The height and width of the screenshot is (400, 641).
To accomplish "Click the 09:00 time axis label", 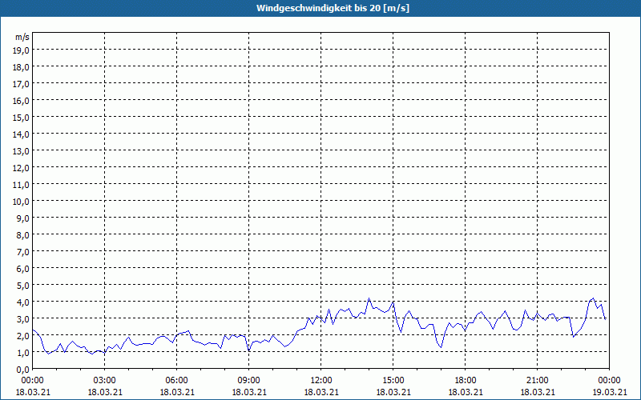I will [x=249, y=380].
